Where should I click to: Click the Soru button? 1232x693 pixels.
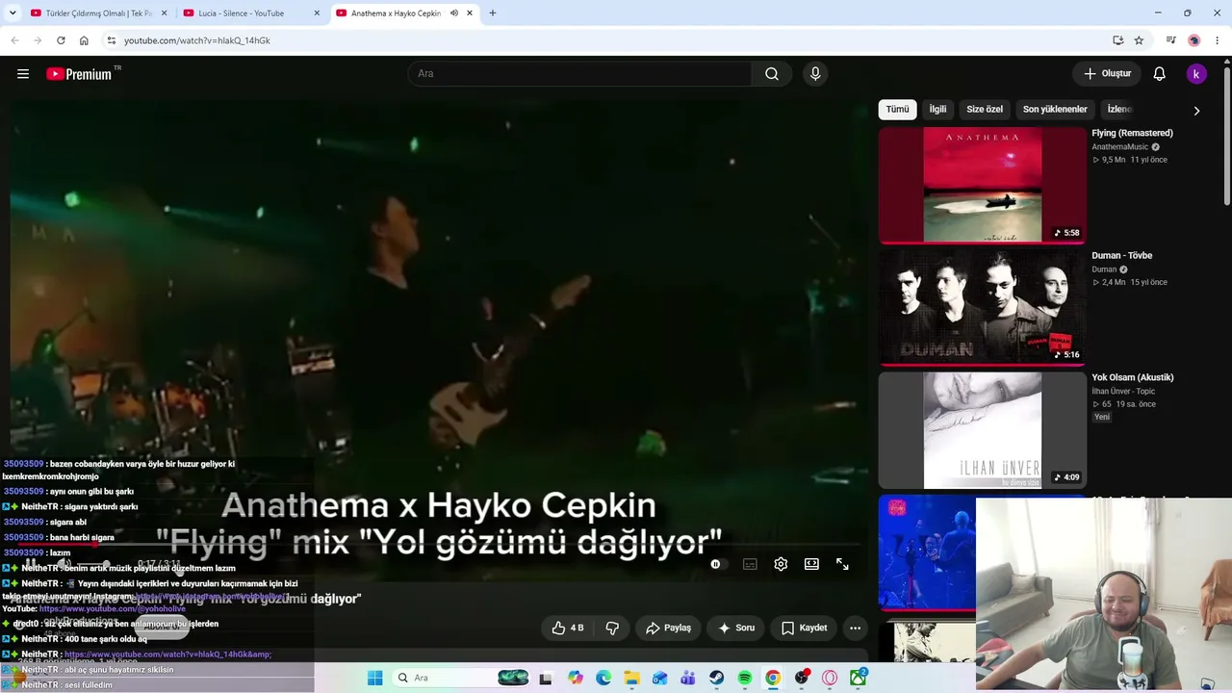(x=736, y=628)
